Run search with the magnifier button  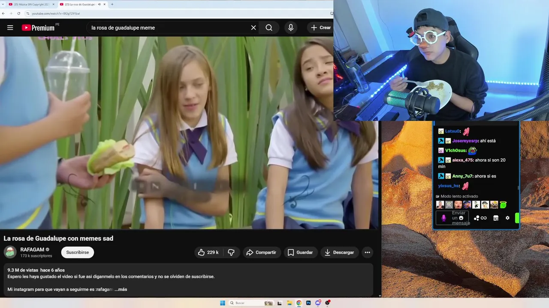pos(269,28)
